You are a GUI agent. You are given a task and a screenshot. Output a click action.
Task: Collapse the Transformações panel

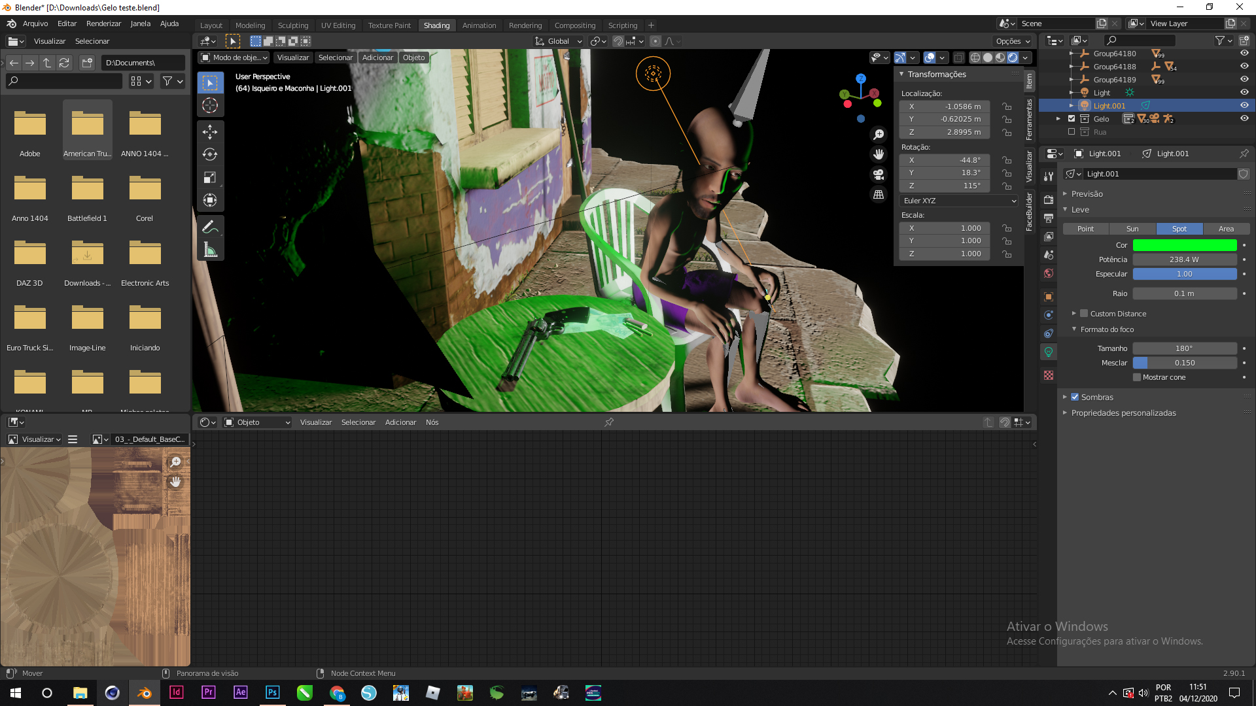(936, 75)
